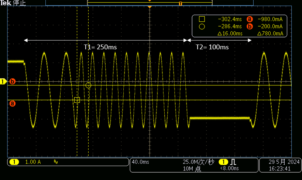The width and height of the screenshot is (302, 180).
Task: Click the circle cursor marker on the waveform
Action: [88, 85]
